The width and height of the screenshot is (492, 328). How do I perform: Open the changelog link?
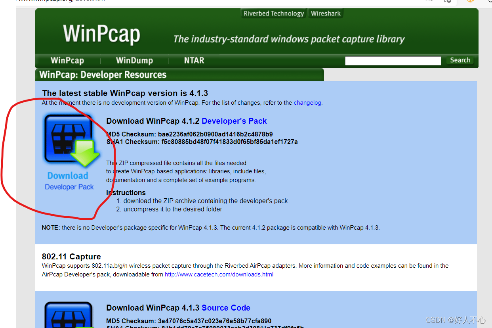tap(307, 102)
